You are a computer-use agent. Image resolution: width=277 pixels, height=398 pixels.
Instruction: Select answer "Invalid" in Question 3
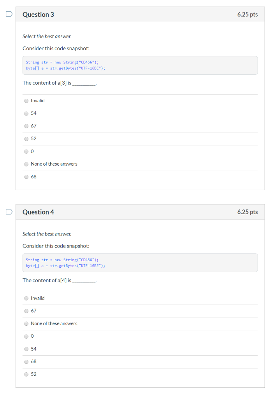pyautogui.click(x=26, y=100)
